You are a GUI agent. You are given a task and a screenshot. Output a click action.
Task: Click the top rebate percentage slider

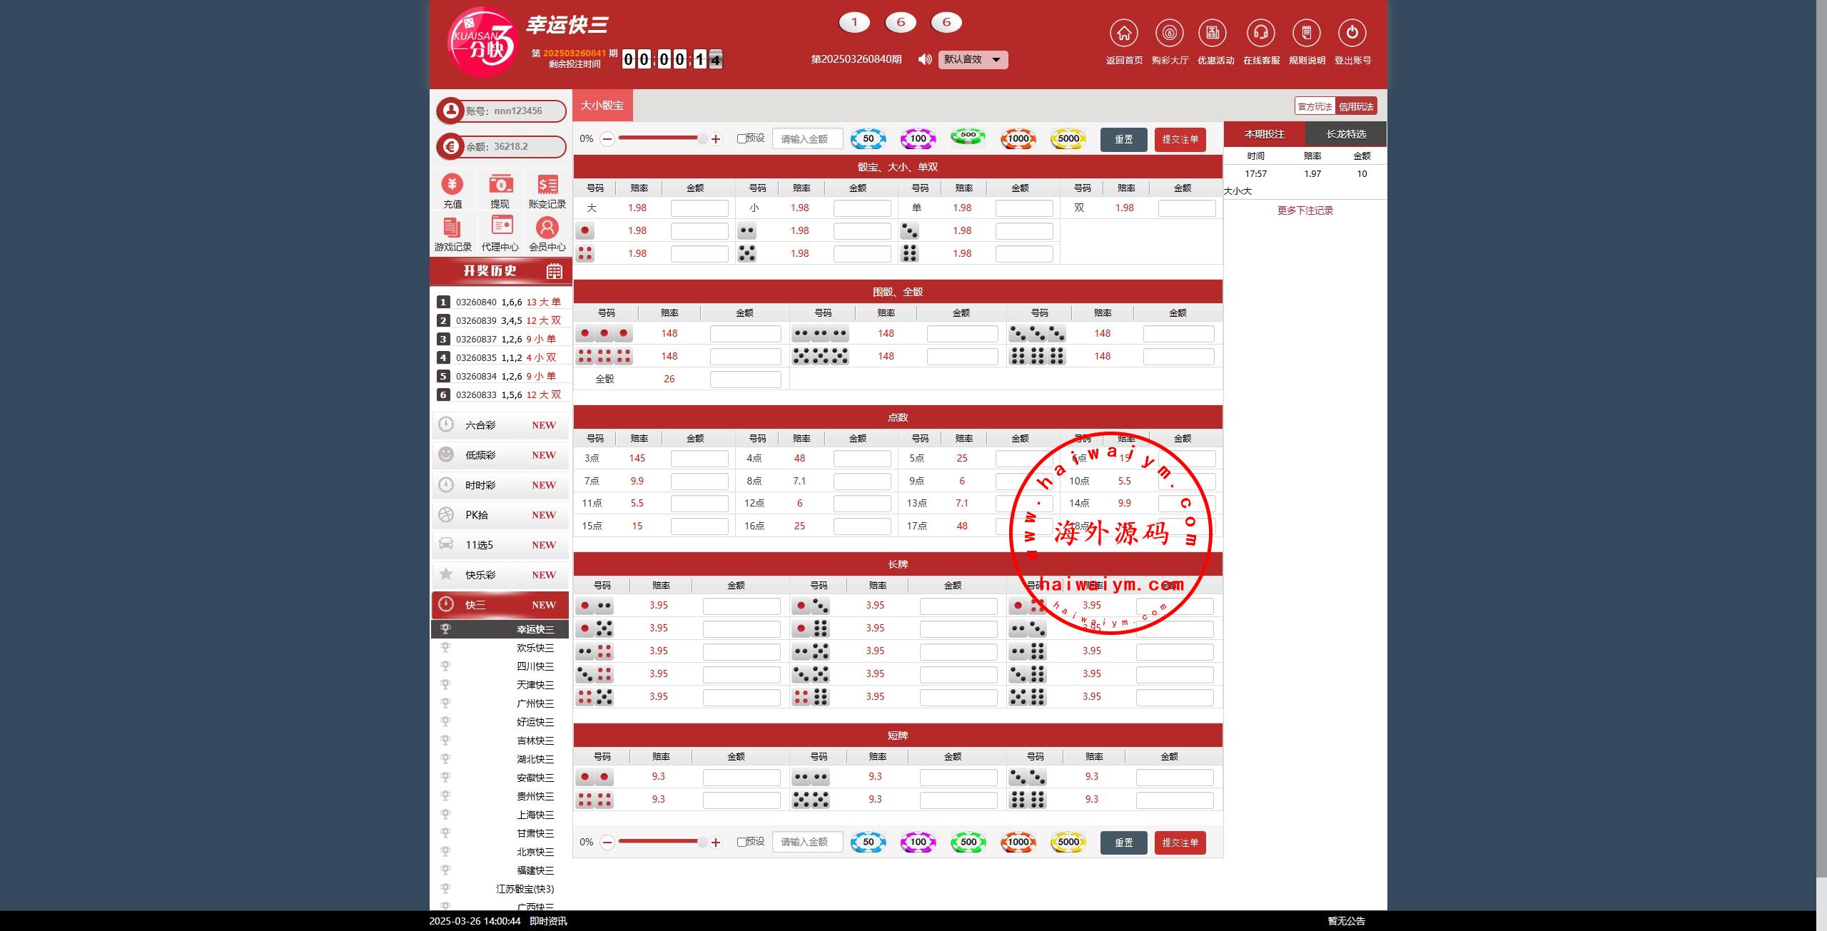click(x=660, y=138)
